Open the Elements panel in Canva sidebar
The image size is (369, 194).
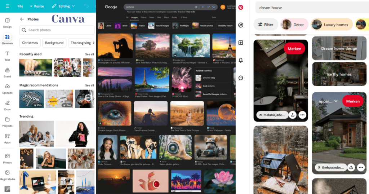(x=7, y=40)
